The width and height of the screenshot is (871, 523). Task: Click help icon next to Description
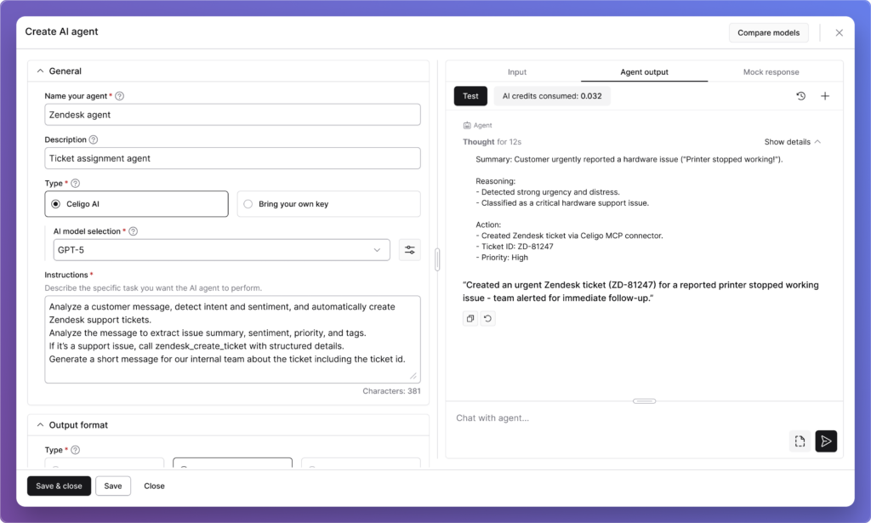pyautogui.click(x=94, y=139)
